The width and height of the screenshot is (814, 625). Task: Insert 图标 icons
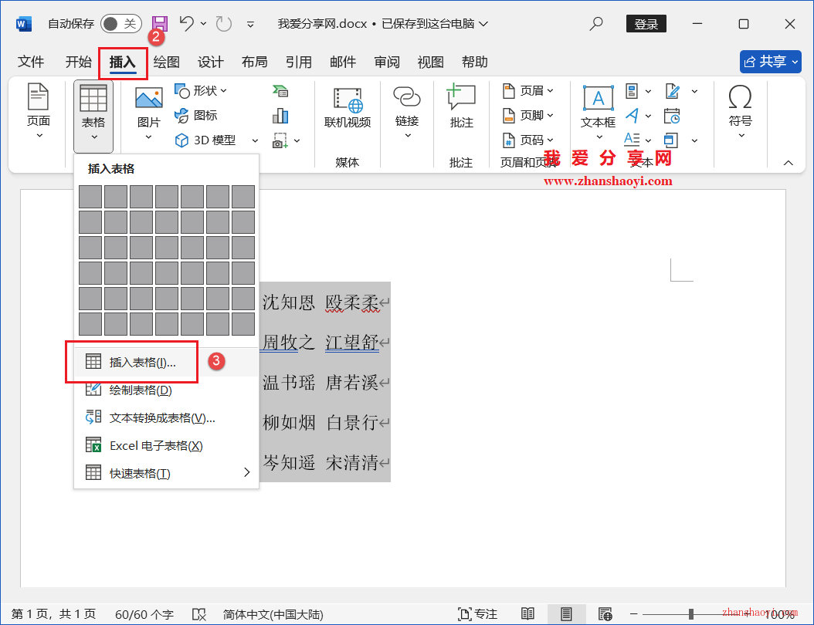195,115
